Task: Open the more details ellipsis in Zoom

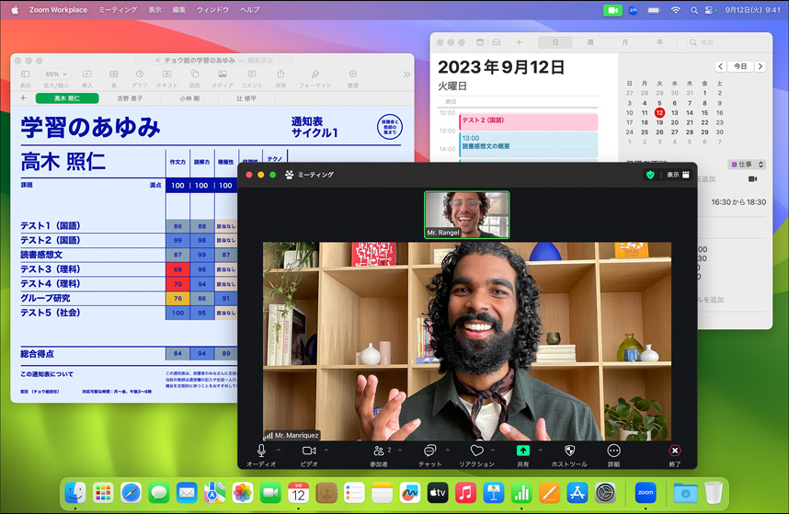Action: point(614,451)
